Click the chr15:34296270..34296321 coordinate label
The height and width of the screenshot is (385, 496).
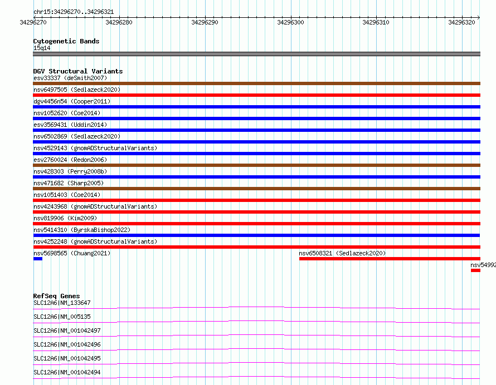coord(74,12)
